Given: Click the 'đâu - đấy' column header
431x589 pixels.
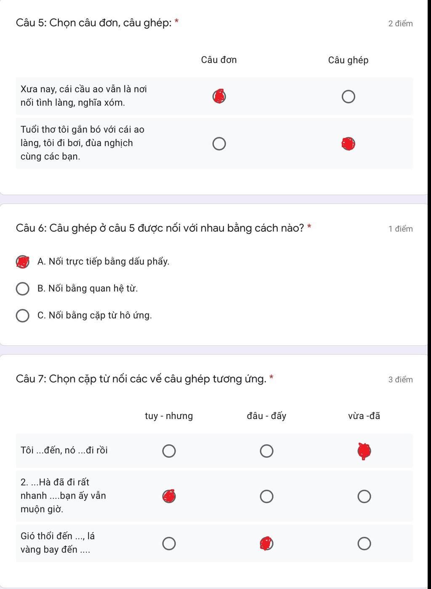Looking at the screenshot, I should [266, 416].
